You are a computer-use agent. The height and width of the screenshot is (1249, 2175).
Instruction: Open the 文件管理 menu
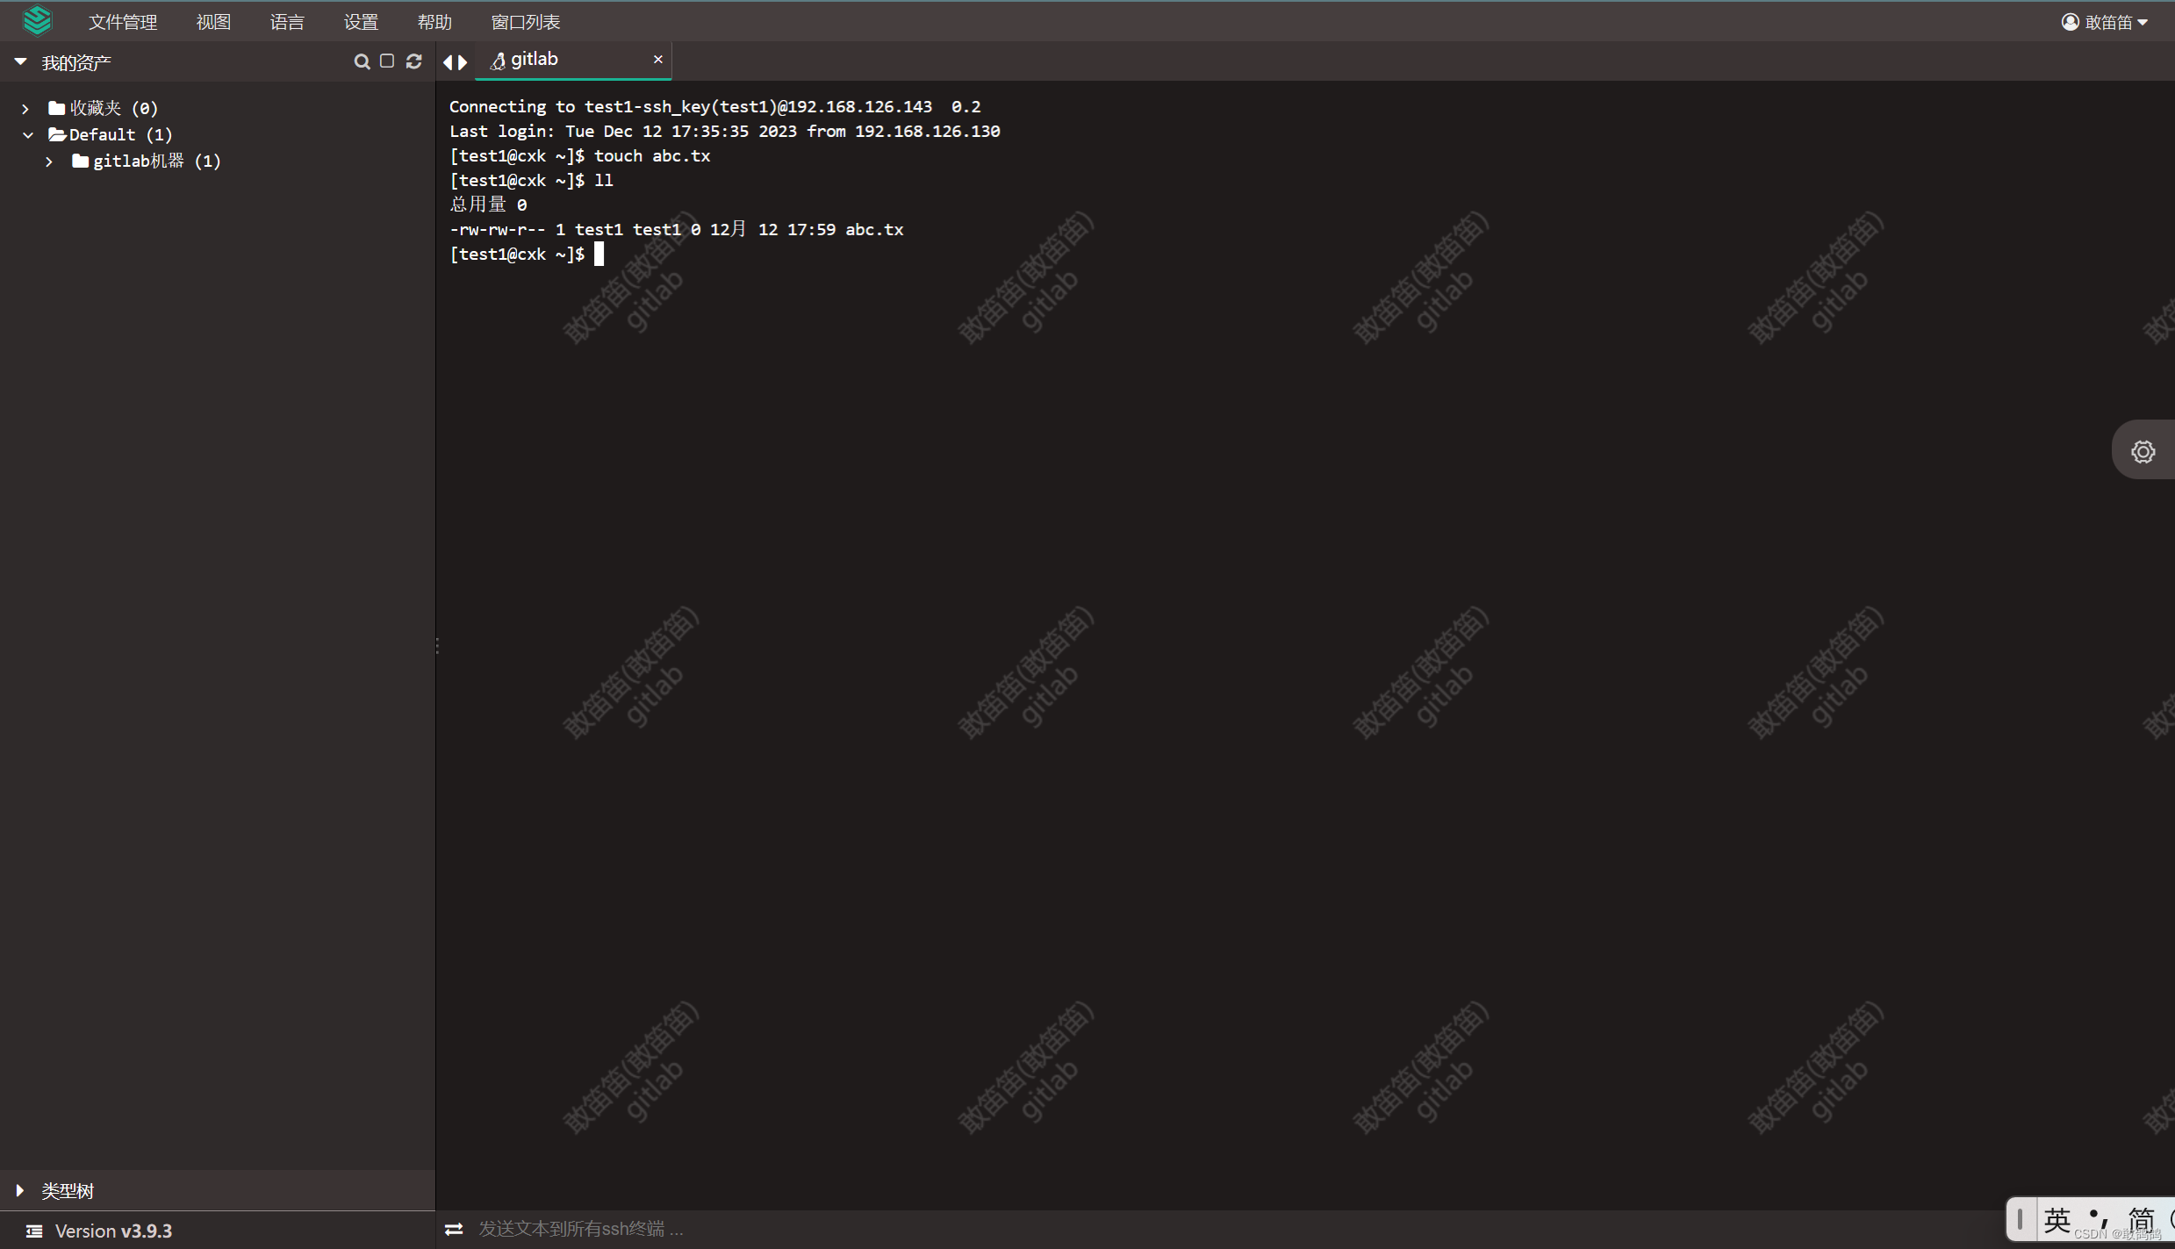pyautogui.click(x=123, y=22)
